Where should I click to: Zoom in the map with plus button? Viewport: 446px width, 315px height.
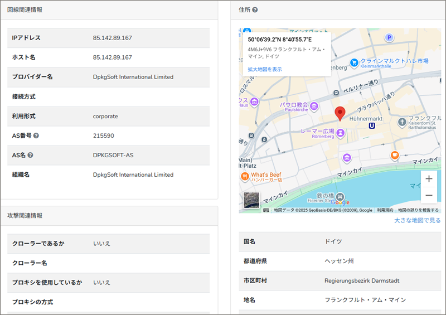pyautogui.click(x=428, y=179)
